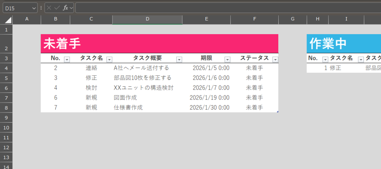Open the タスク名 filter dropdown in 未着手 table
Screen dimensions: 381x169
109,59
